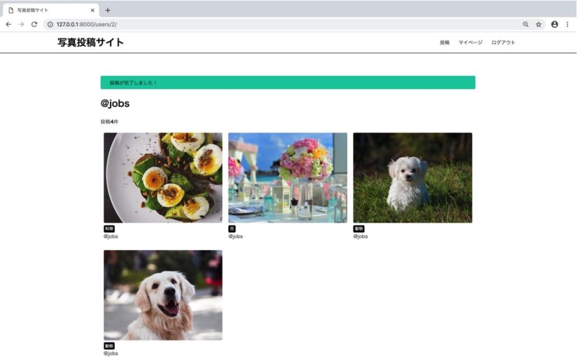Click the browser forward arrow
577x363 pixels.
pyautogui.click(x=21, y=24)
